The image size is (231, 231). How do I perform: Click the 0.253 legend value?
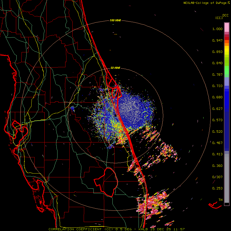[x=217, y=188]
